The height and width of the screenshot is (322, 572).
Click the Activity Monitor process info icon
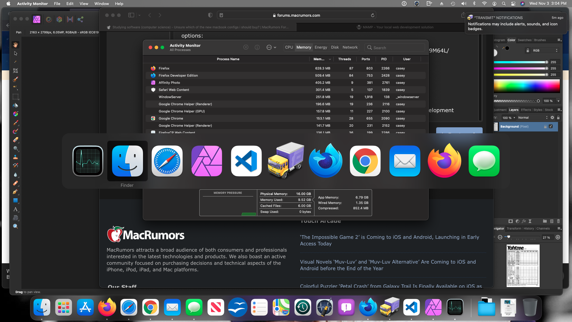[257, 47]
